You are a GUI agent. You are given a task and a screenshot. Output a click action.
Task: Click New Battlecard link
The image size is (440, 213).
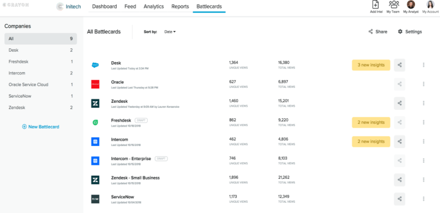click(40, 127)
